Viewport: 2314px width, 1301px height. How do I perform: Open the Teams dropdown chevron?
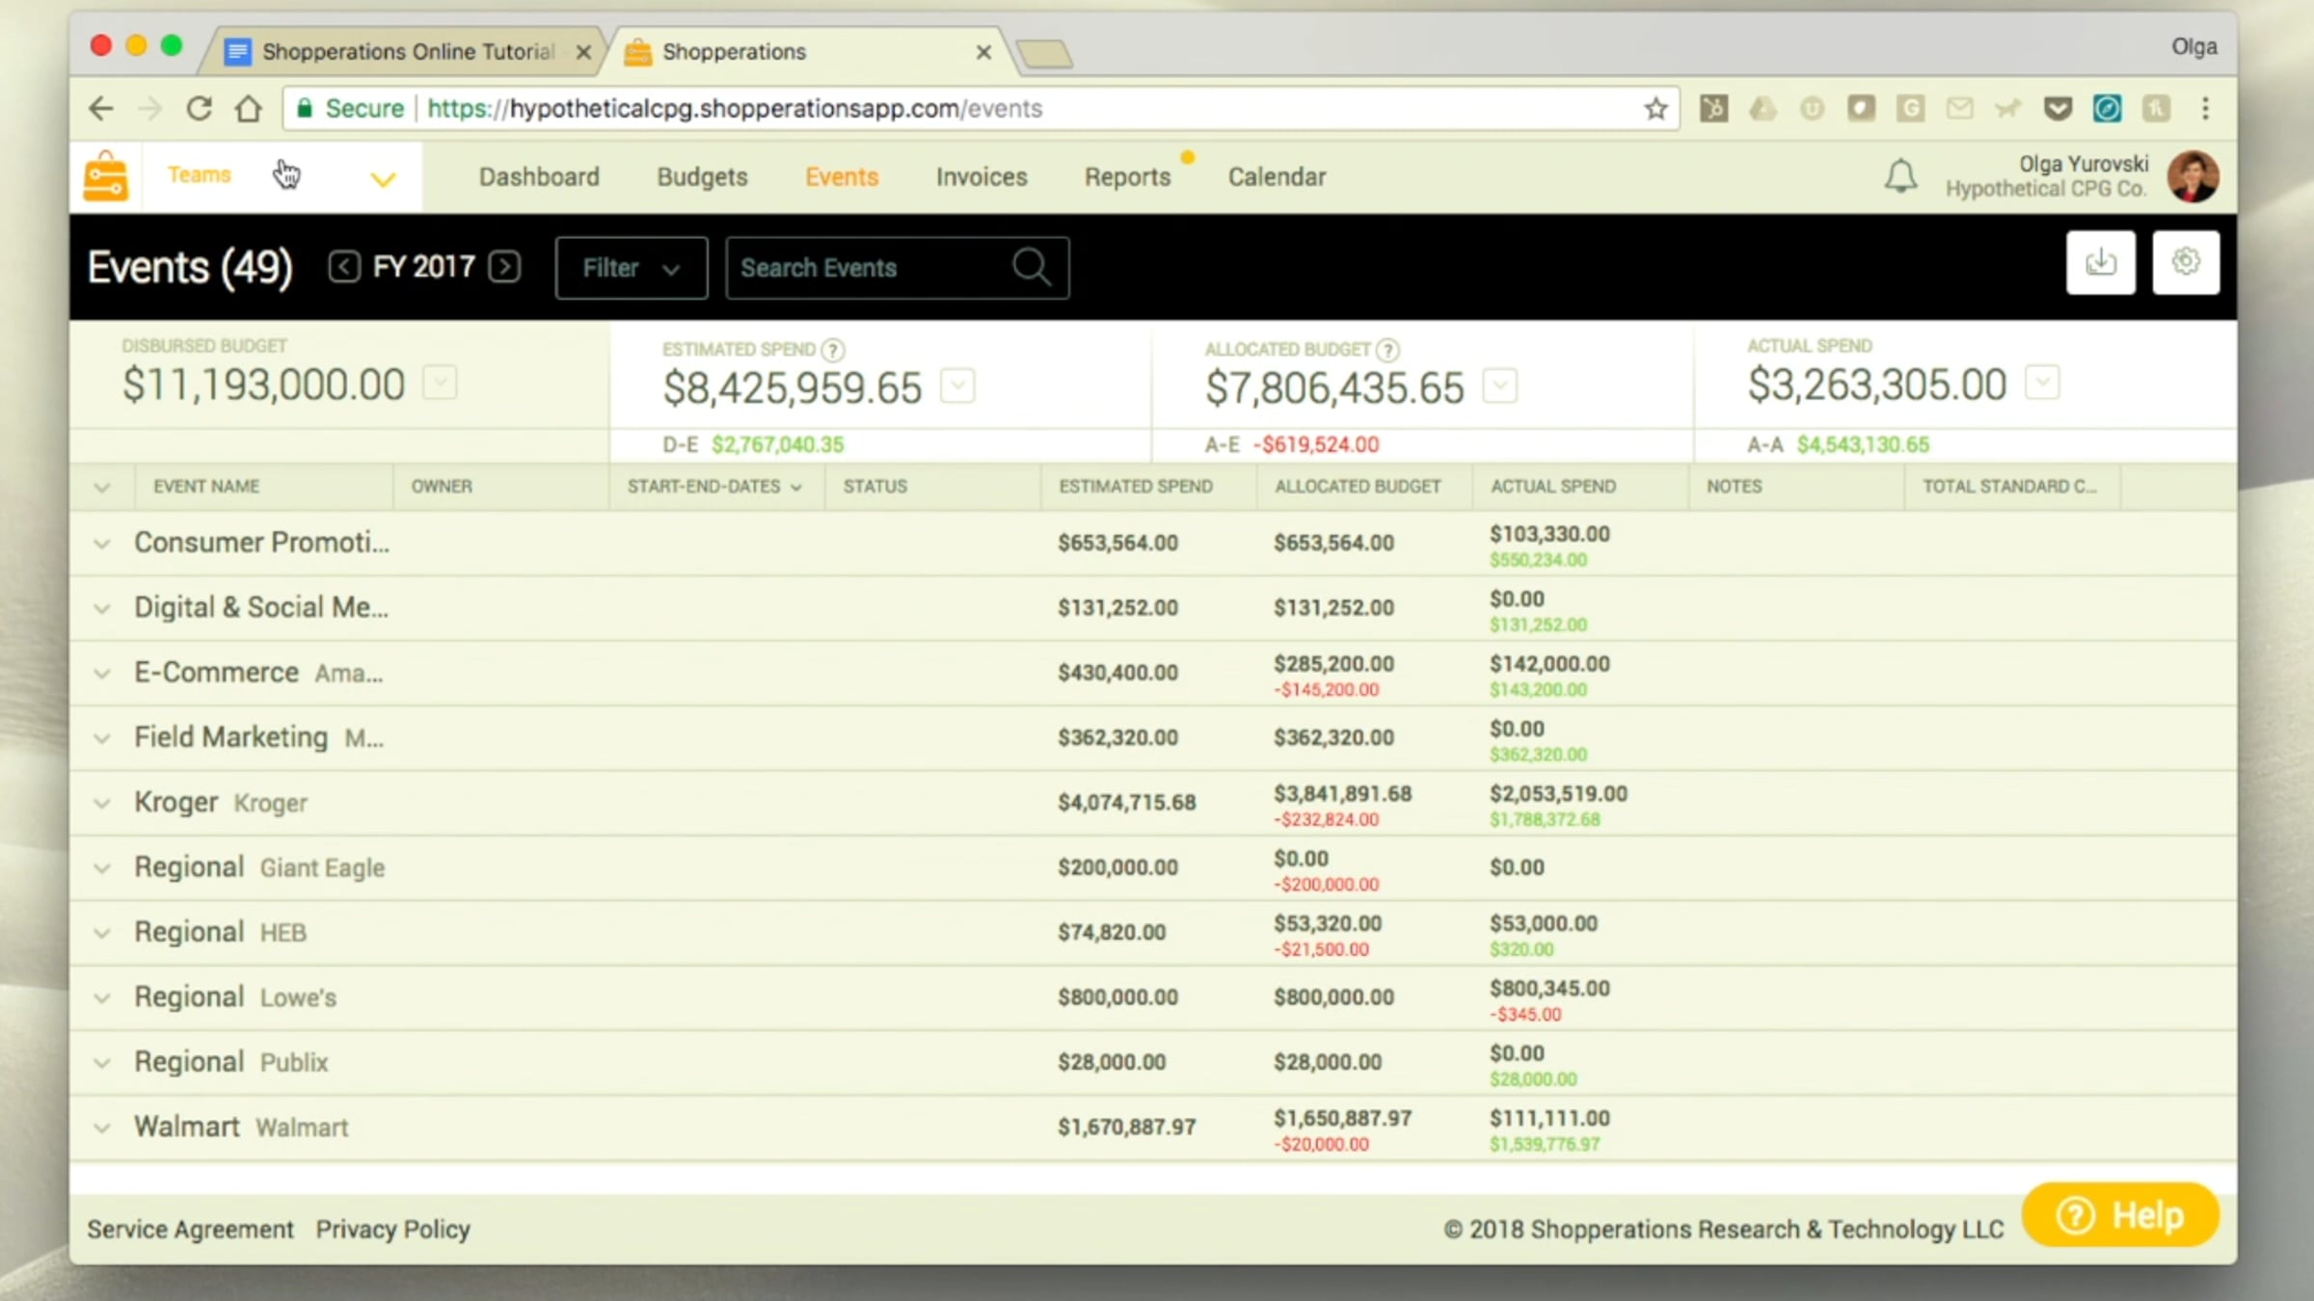(x=383, y=179)
